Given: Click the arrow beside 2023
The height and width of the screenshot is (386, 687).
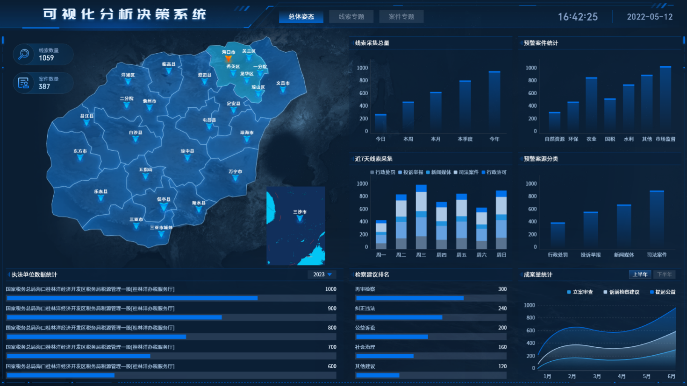Looking at the screenshot, I should [329, 274].
